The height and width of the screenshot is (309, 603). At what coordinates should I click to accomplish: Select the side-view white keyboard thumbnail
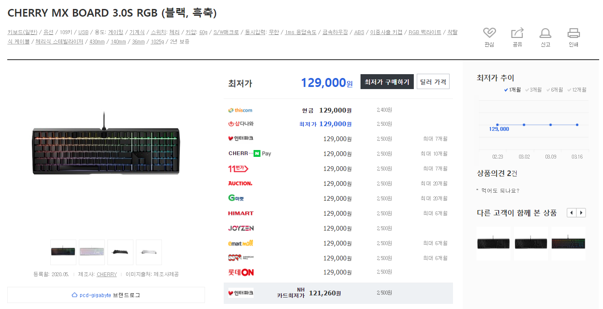pyautogui.click(x=149, y=252)
